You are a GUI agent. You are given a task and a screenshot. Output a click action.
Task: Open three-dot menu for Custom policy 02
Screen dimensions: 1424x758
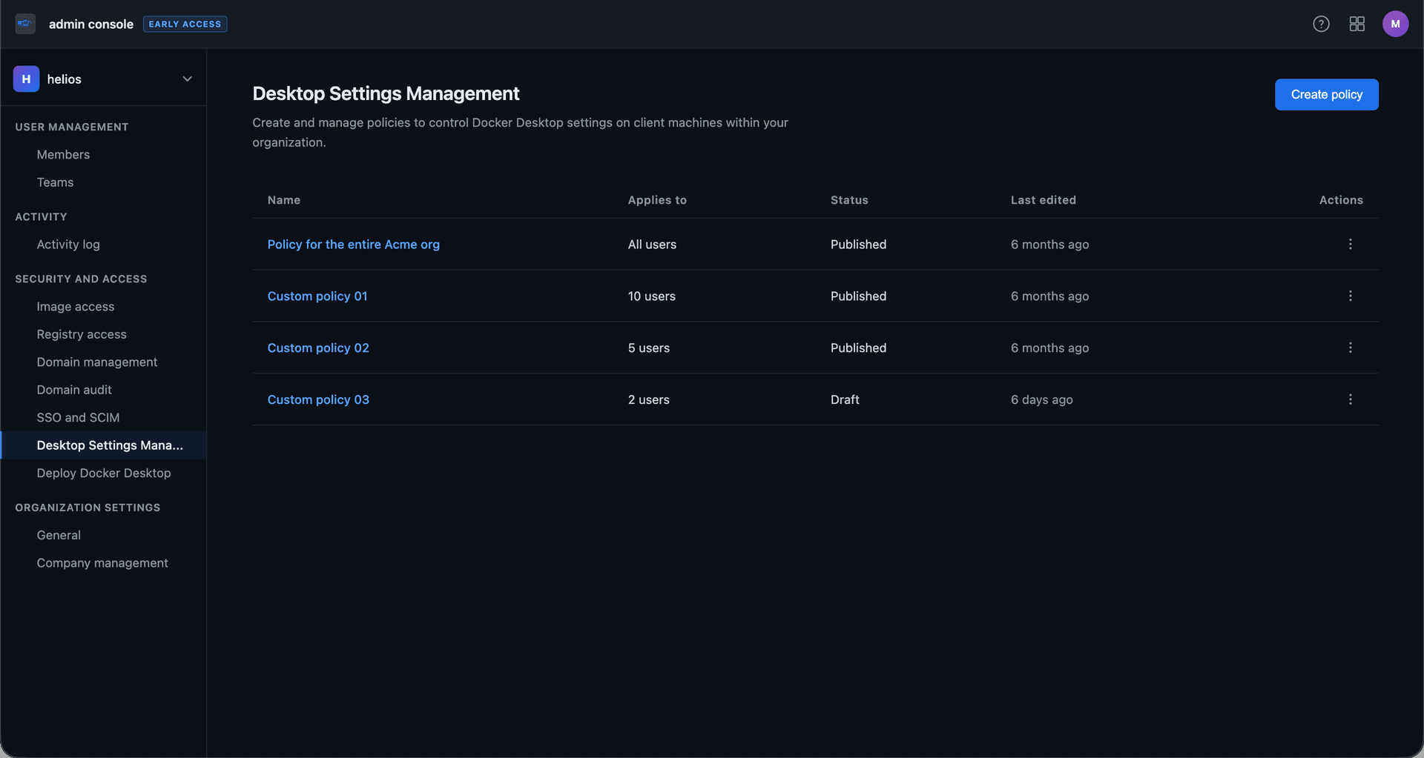tap(1350, 348)
